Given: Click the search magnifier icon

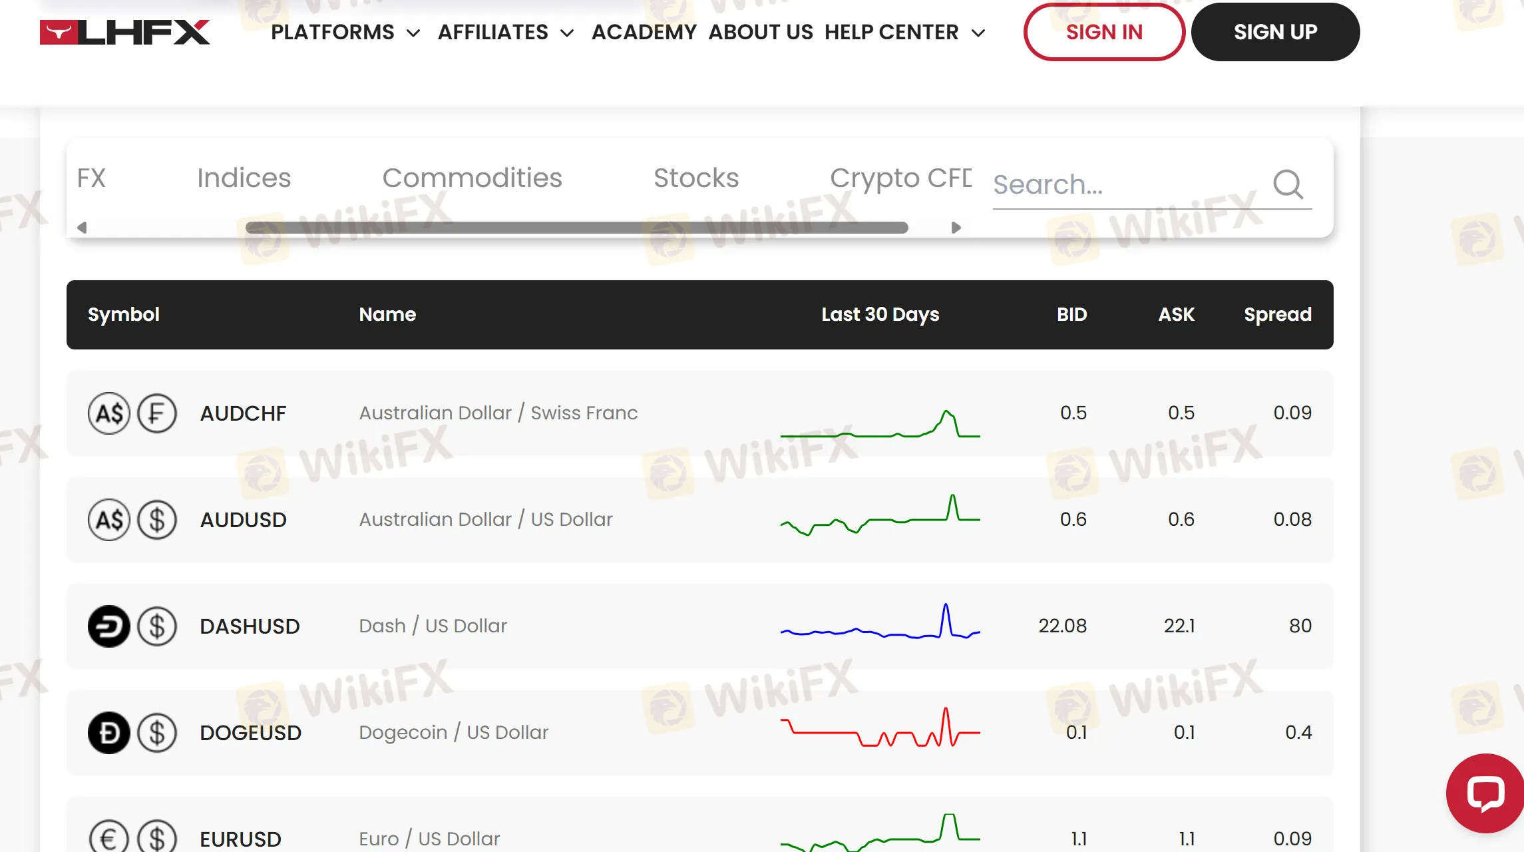Looking at the screenshot, I should coord(1288,184).
